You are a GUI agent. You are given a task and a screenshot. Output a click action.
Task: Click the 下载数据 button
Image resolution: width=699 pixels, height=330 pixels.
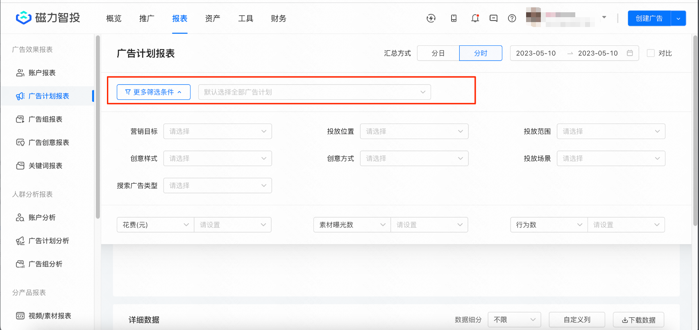(638, 320)
